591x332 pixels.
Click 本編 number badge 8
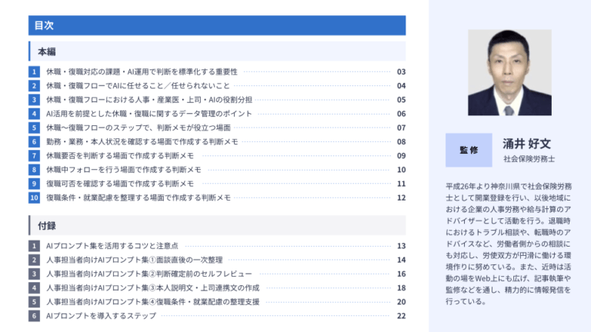coord(34,169)
